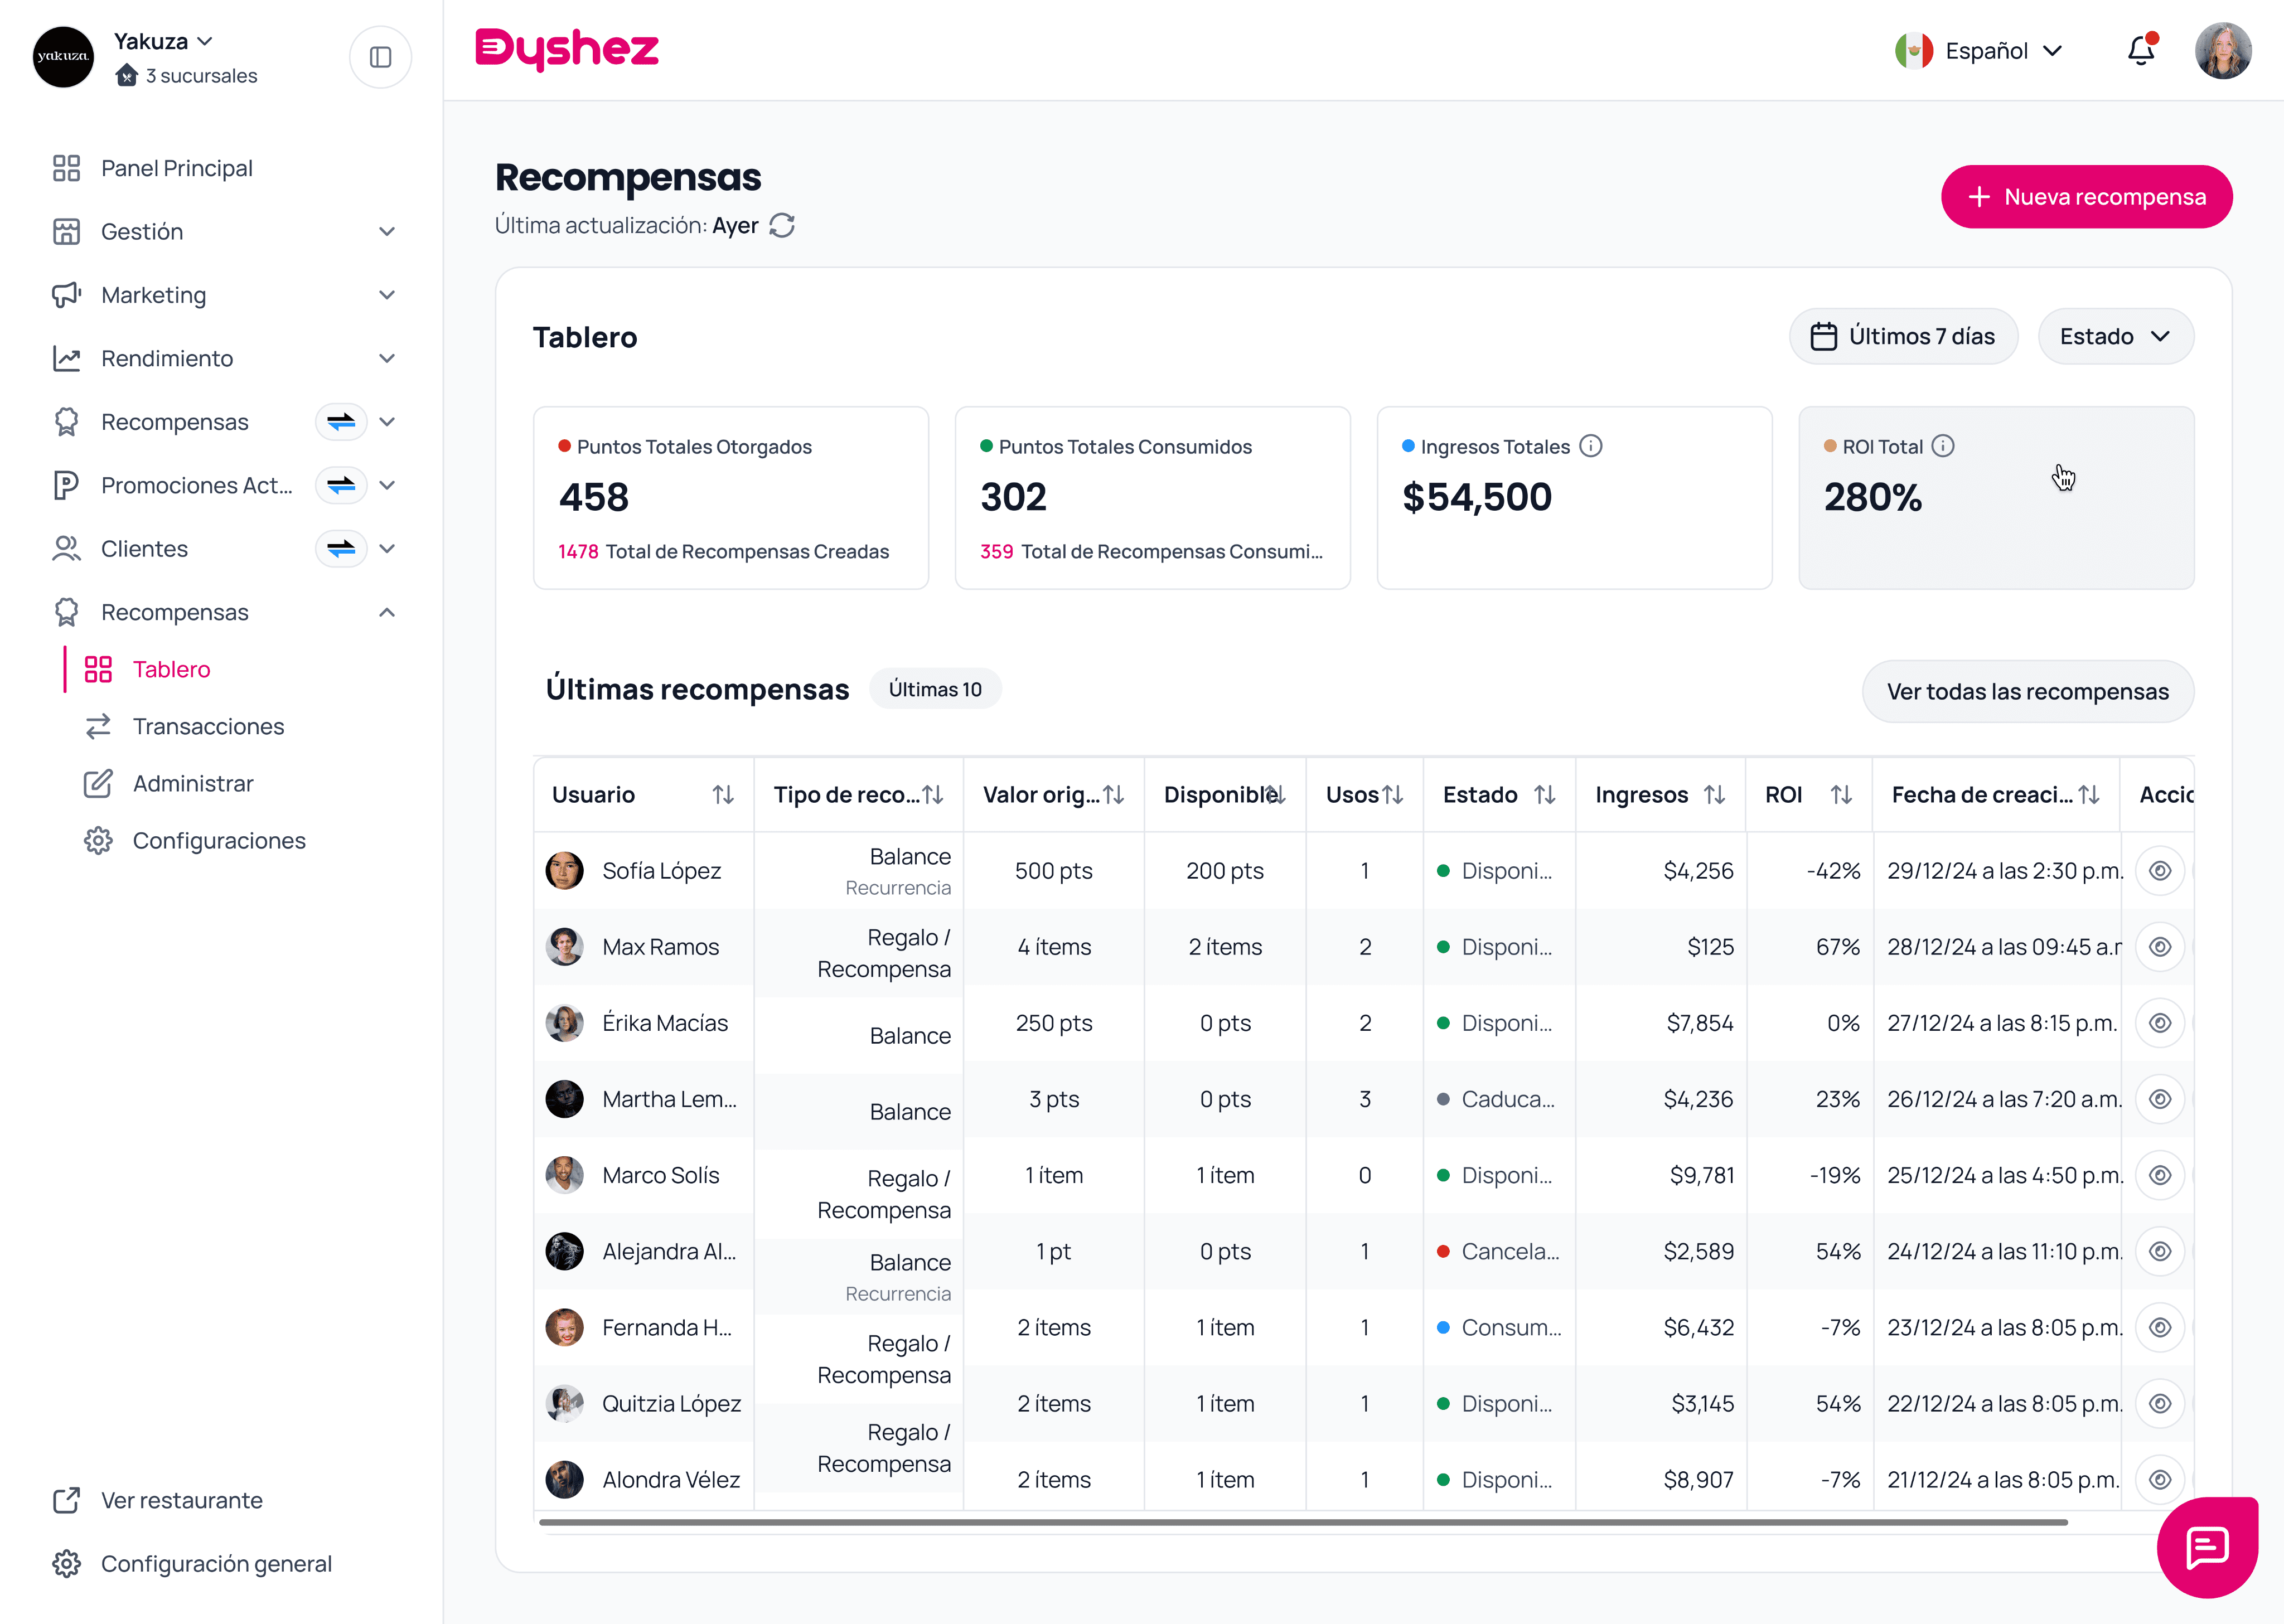Screen dimensions: 2284x1624
Task: Sort table by Tipo de recompensa column
Action: click(x=933, y=795)
